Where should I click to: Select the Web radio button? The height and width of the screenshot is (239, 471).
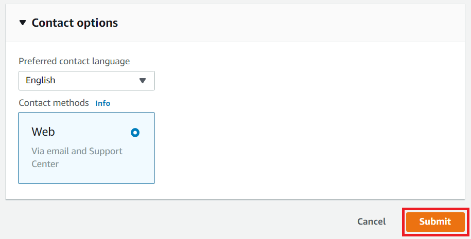pyautogui.click(x=135, y=133)
